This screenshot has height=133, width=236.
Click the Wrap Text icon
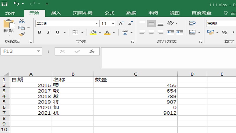coord(193,23)
